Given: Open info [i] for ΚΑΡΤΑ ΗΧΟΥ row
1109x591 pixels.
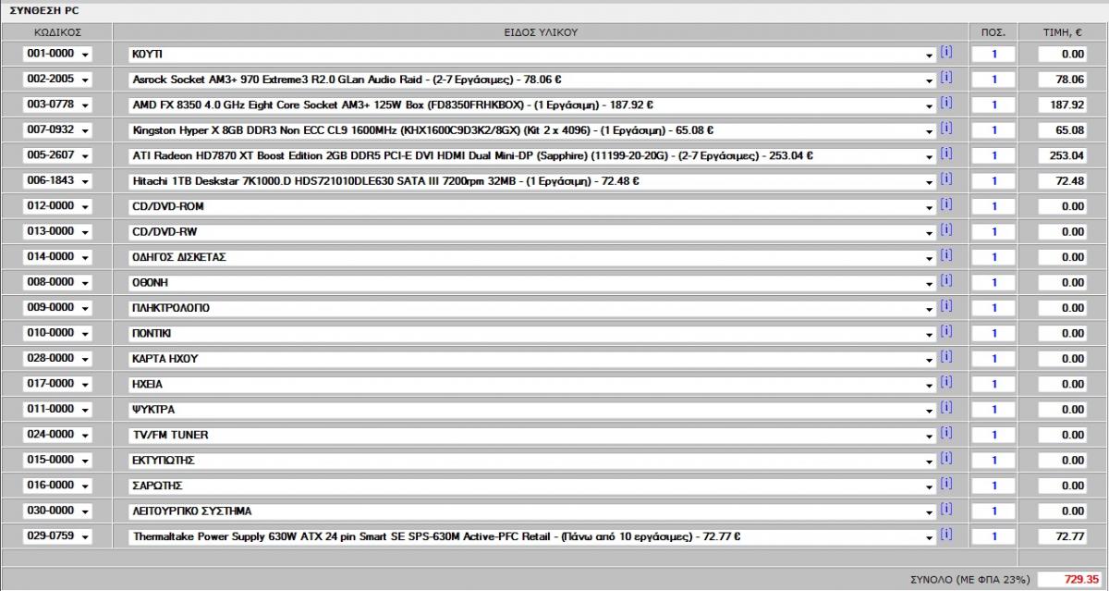Looking at the screenshot, I should pyautogui.click(x=945, y=357).
